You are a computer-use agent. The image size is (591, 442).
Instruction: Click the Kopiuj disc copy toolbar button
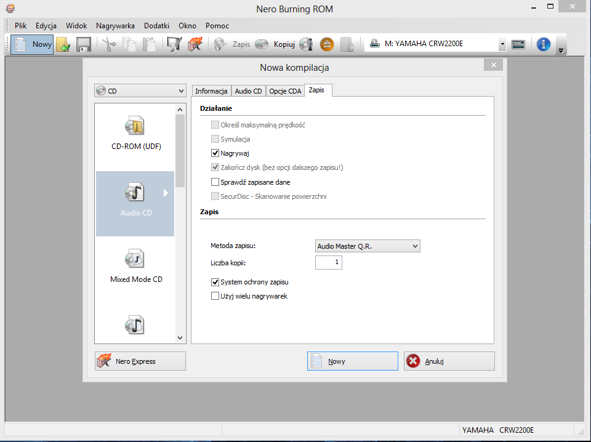point(275,44)
